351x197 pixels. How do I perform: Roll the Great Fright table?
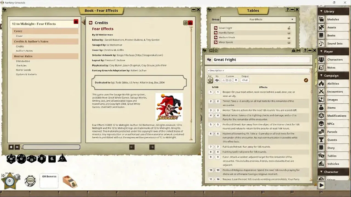coord(210,80)
